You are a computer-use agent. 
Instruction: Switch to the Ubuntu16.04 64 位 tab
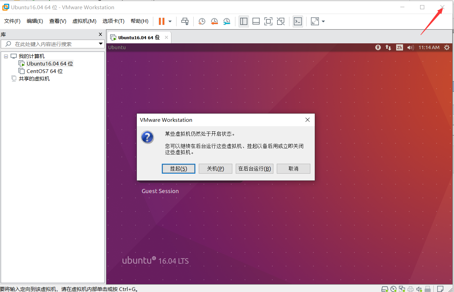coord(139,38)
